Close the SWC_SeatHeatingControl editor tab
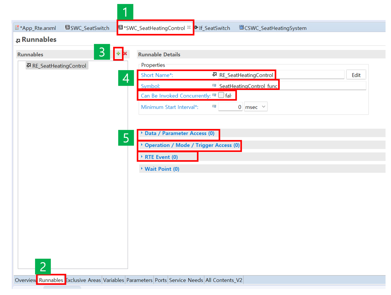391x295 pixels. click(x=189, y=27)
